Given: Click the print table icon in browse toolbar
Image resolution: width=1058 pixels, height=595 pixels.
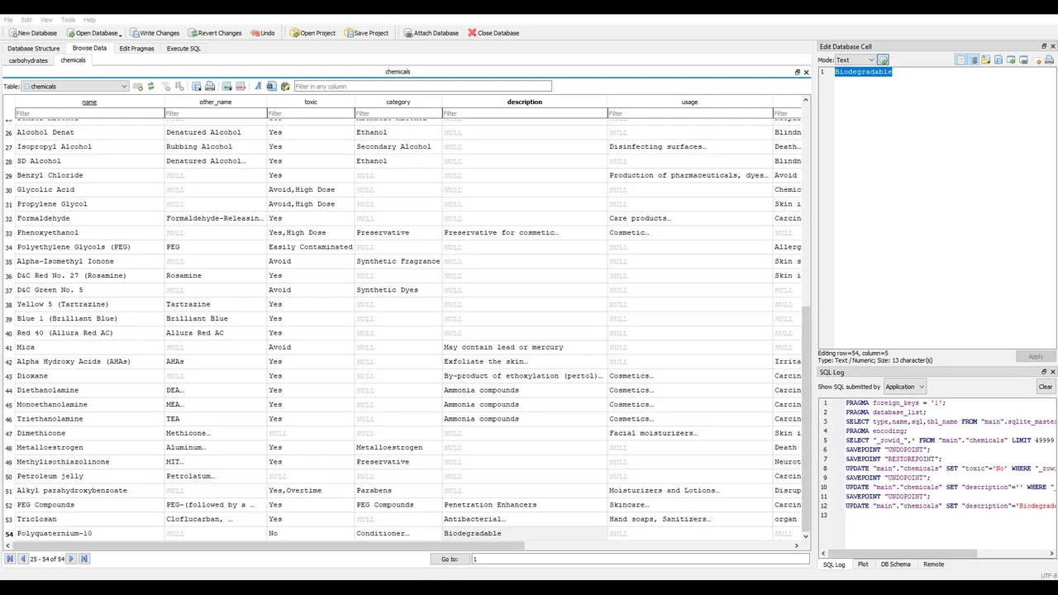Looking at the screenshot, I should [210, 86].
